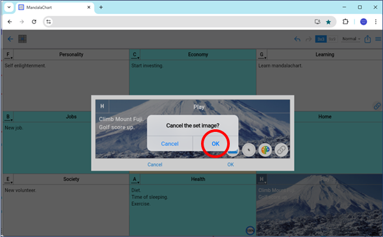Click 'Start investing.' text
Viewport: 383px width, 237px height.
147,66
